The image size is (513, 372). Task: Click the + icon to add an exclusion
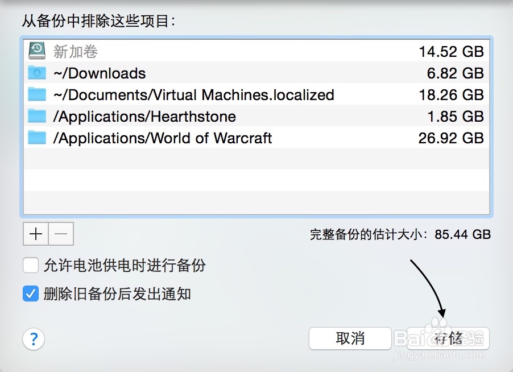pos(35,234)
